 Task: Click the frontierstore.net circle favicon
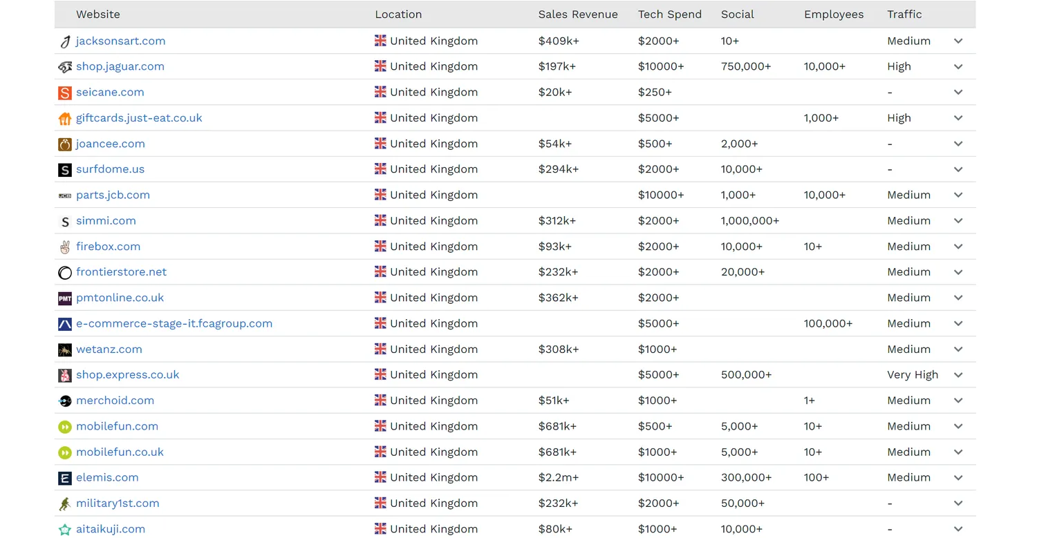[x=65, y=273]
